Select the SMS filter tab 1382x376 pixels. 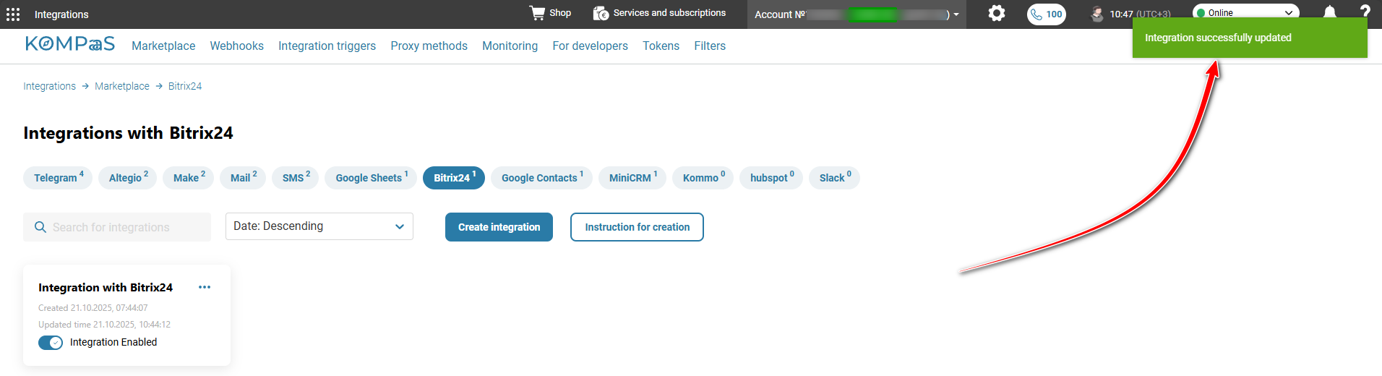[296, 178]
